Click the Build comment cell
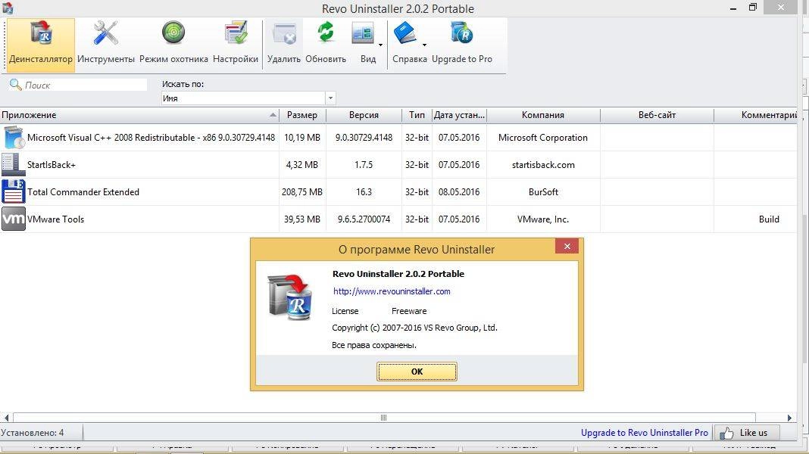Screen dimensions: 809x454 756,219
